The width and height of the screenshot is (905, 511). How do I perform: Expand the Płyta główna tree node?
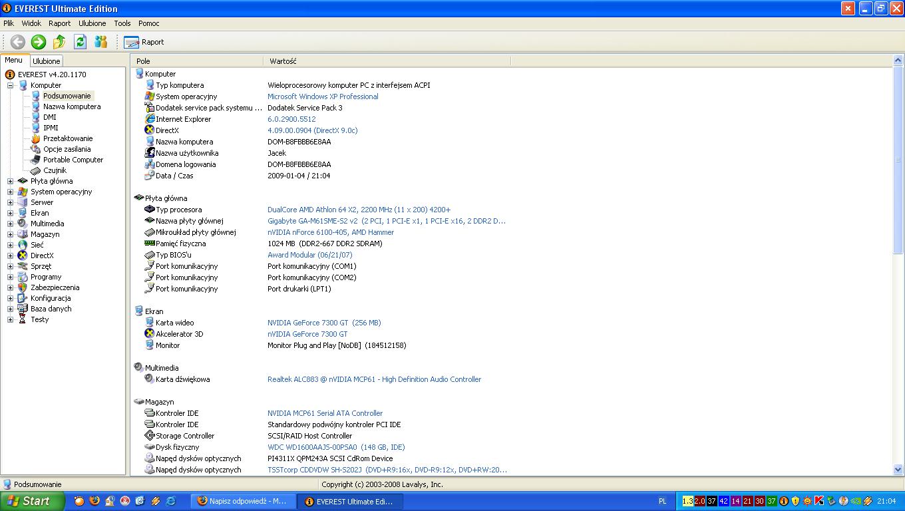[x=10, y=181]
